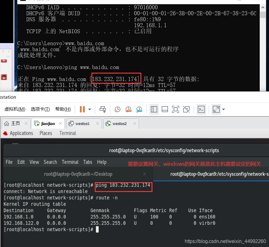This screenshot has height=247, width=269.
Task: Open the 虚拟机(M) menu
Action: click(15, 109)
